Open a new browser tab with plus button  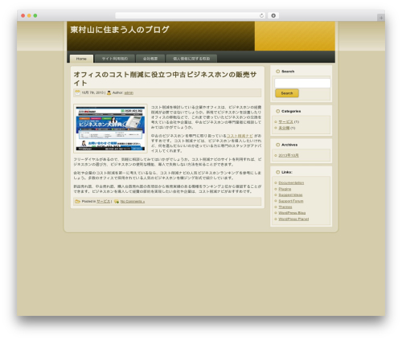coord(381,18)
